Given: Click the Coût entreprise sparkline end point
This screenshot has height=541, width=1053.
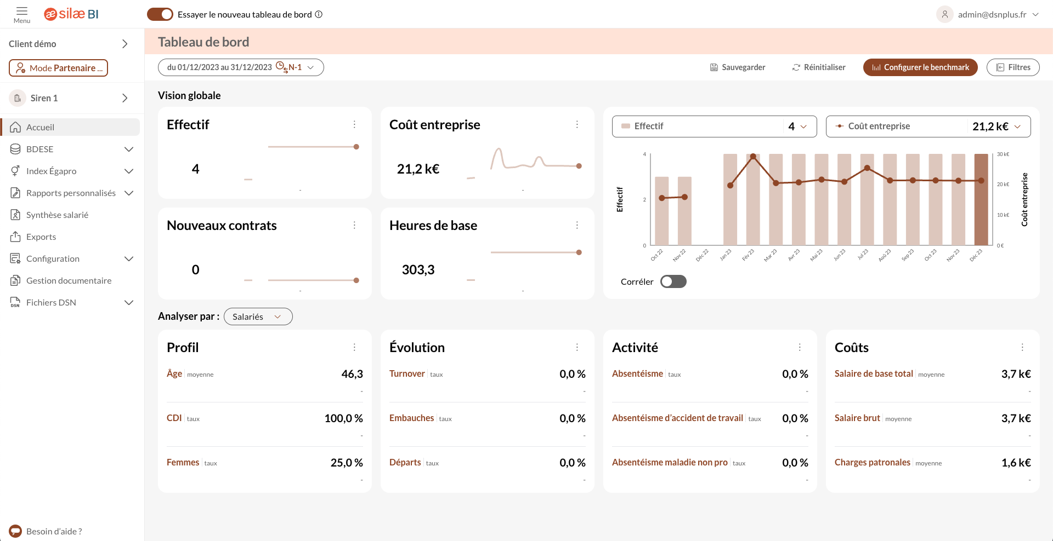Looking at the screenshot, I should (579, 166).
